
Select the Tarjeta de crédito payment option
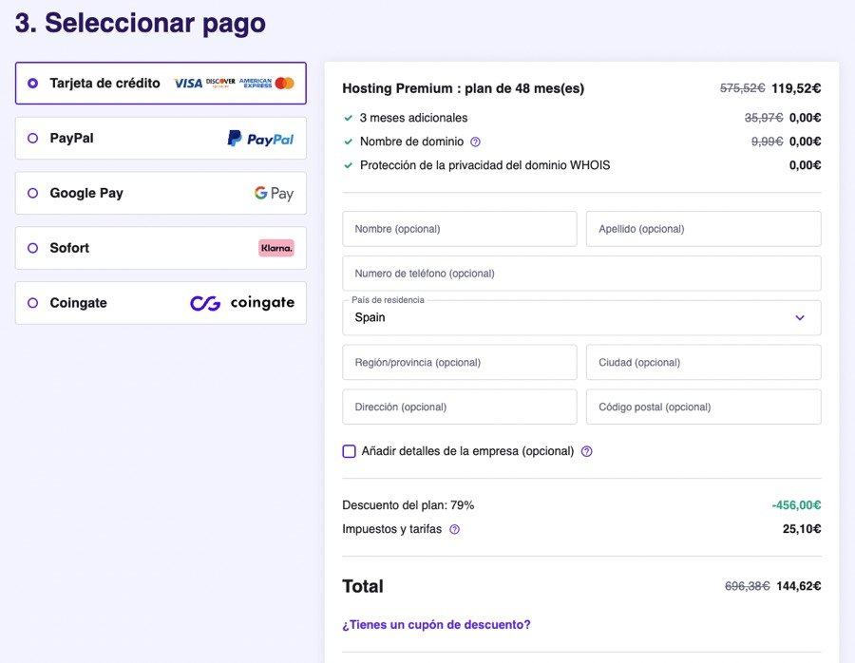click(31, 83)
